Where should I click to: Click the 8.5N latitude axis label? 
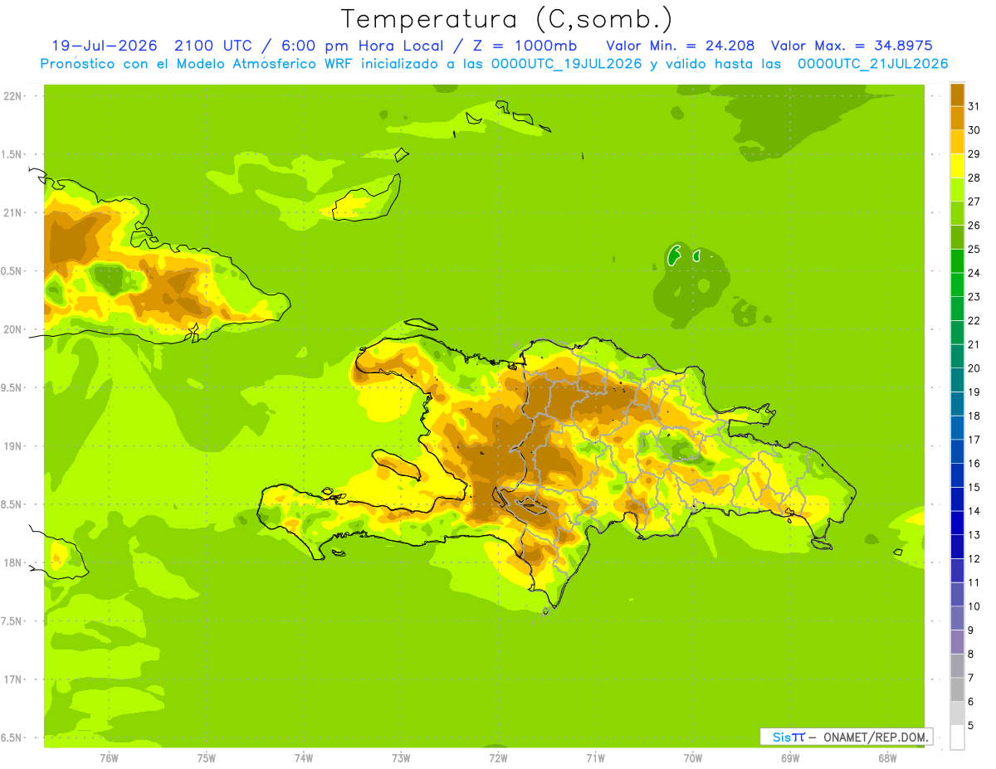click(x=12, y=504)
